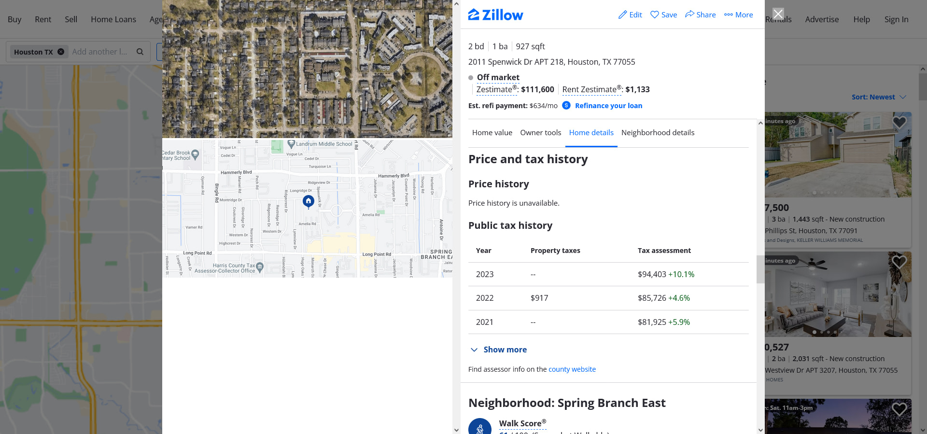Click the Rent Zestimate label
Image resolution: width=927 pixels, height=434 pixels.
[x=591, y=89]
